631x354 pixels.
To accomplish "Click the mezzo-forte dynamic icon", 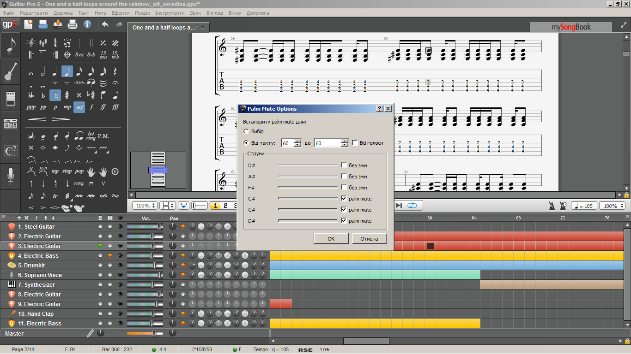I will (x=79, y=107).
